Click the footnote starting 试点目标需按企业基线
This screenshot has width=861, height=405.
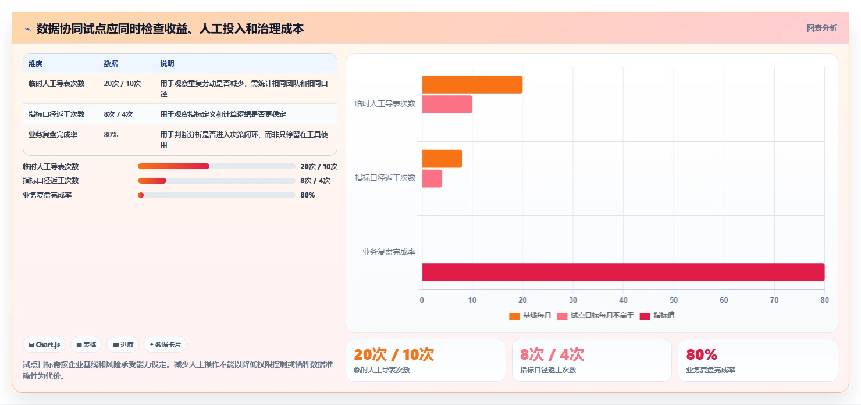coord(177,370)
